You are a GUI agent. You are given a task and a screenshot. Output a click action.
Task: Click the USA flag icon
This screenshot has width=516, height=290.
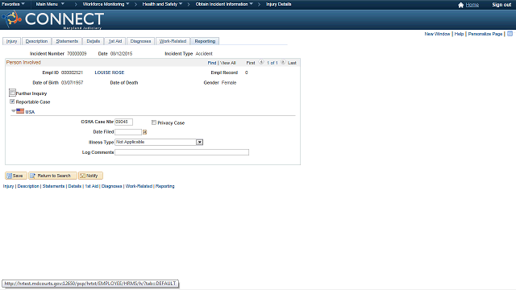(x=20, y=111)
